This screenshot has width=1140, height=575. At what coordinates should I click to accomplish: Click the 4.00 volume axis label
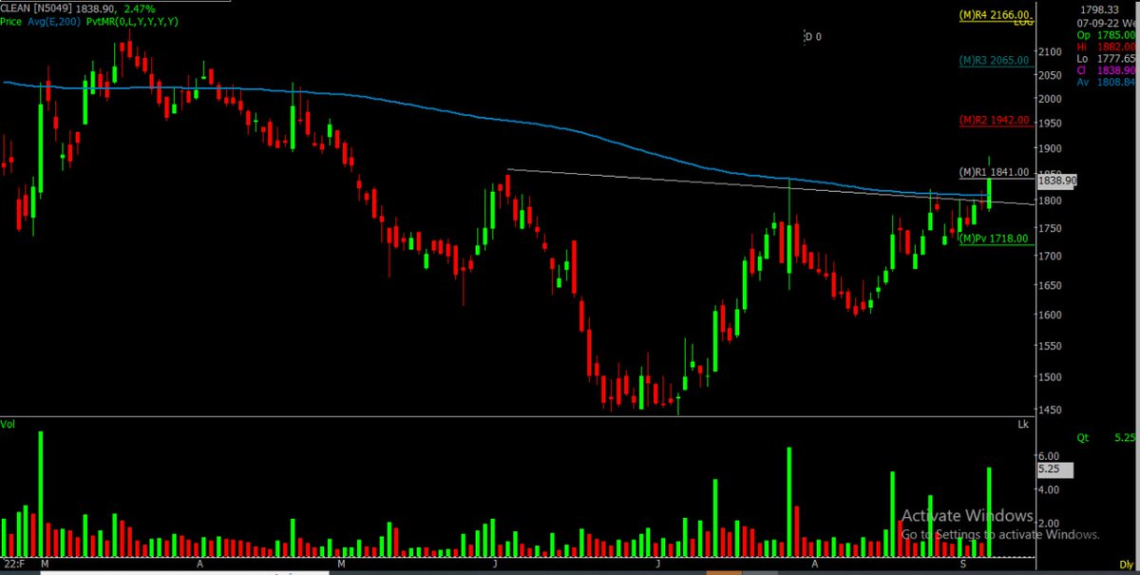coord(1048,489)
